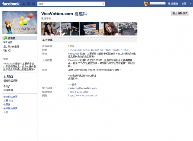Click the founding year value 2009

click(71, 46)
